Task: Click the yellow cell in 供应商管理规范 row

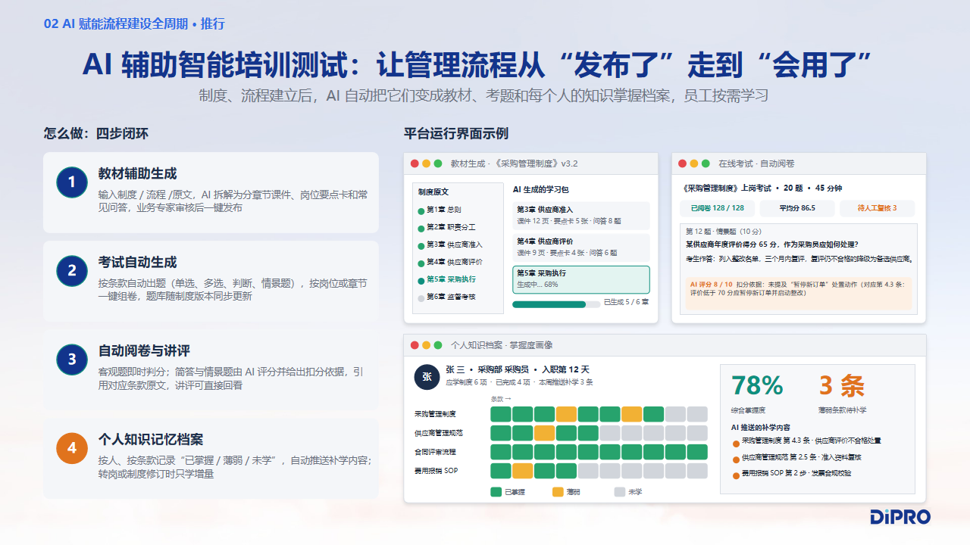Action: [x=544, y=433]
